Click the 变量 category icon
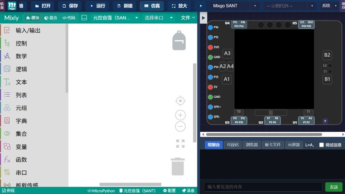Screen dimensions: 345x194 pyautogui.click(x=7, y=146)
